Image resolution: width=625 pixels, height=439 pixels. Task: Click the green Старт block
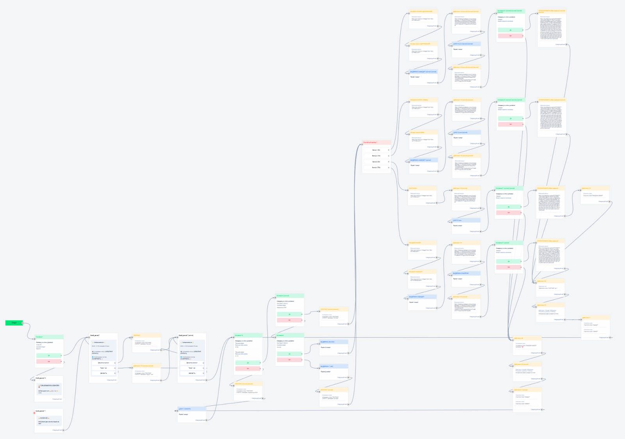pyautogui.click(x=14, y=323)
